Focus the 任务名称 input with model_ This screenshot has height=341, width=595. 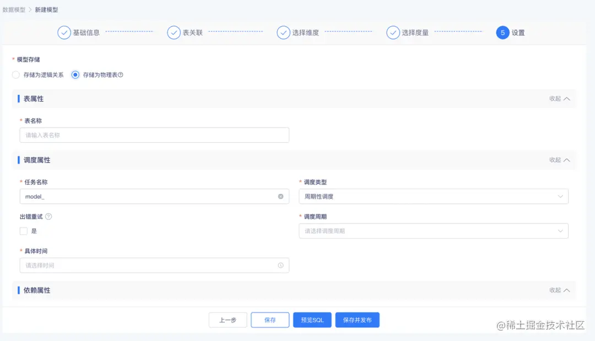[154, 197]
